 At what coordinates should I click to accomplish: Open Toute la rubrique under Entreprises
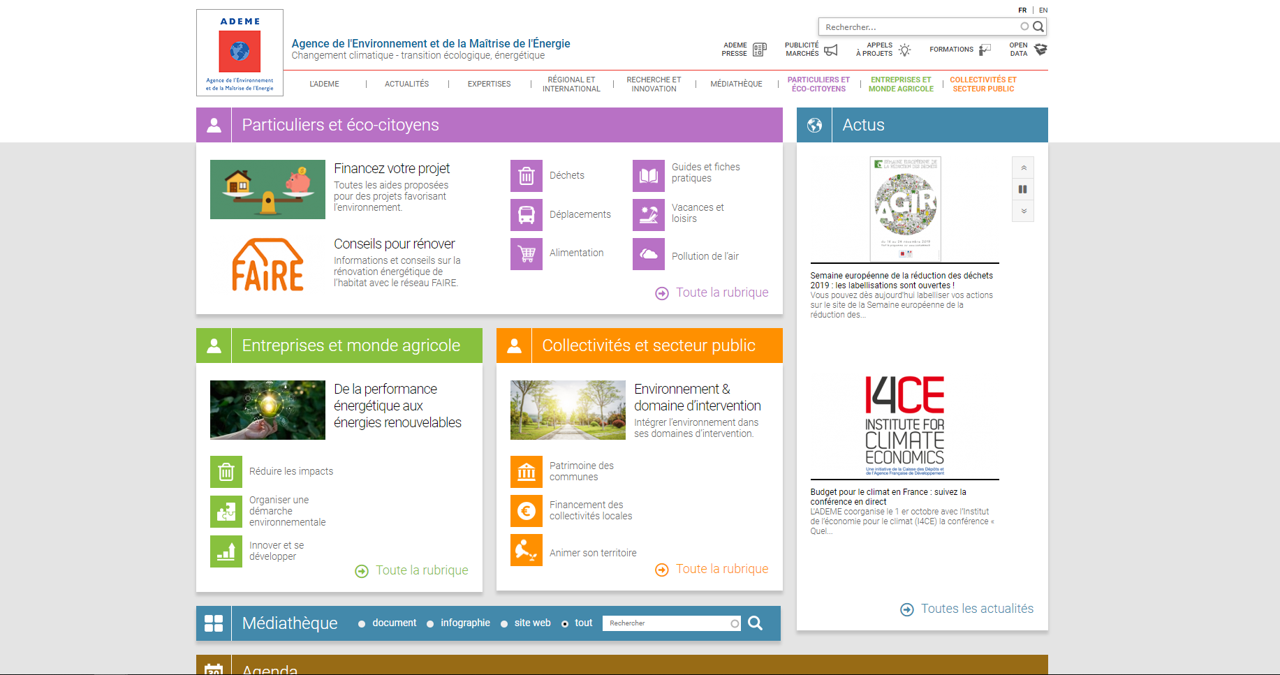(411, 571)
